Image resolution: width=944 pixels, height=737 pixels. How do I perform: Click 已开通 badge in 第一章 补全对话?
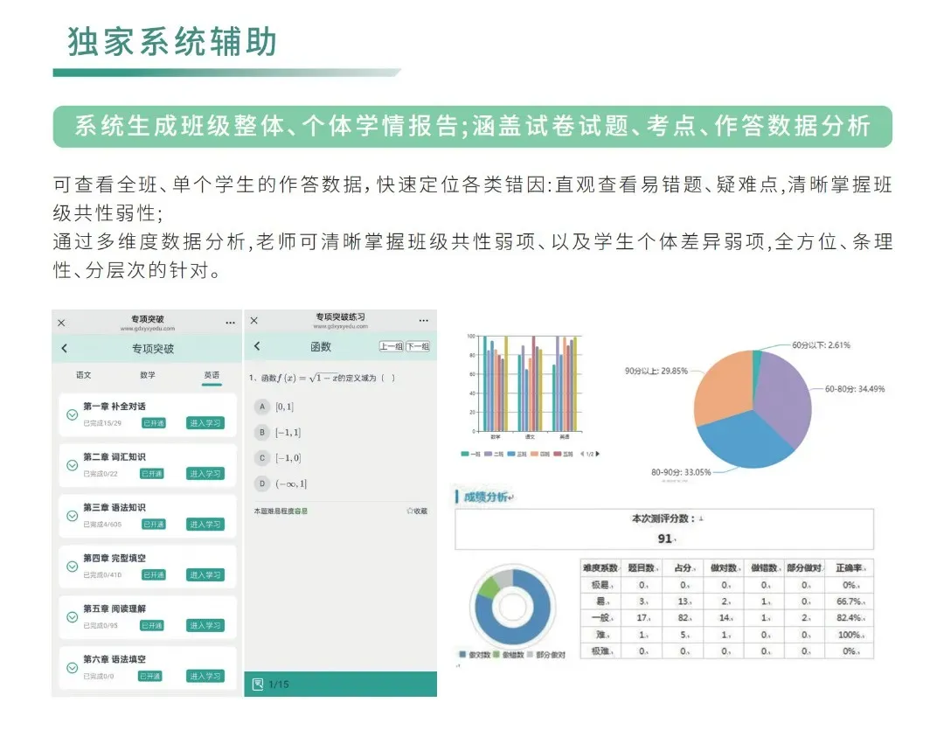[x=154, y=422]
